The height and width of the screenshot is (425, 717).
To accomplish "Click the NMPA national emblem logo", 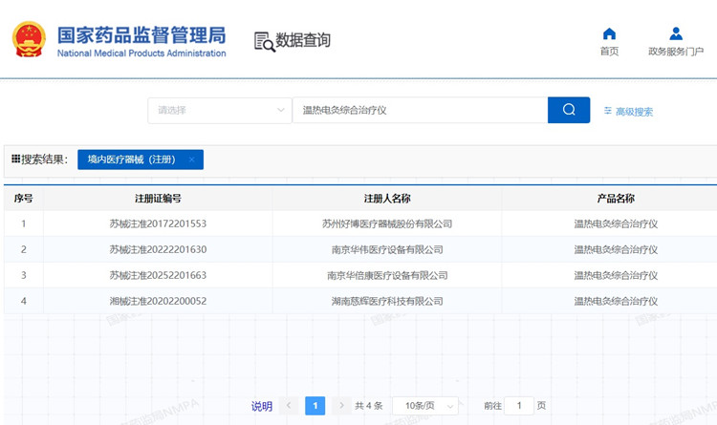I will click(x=29, y=40).
